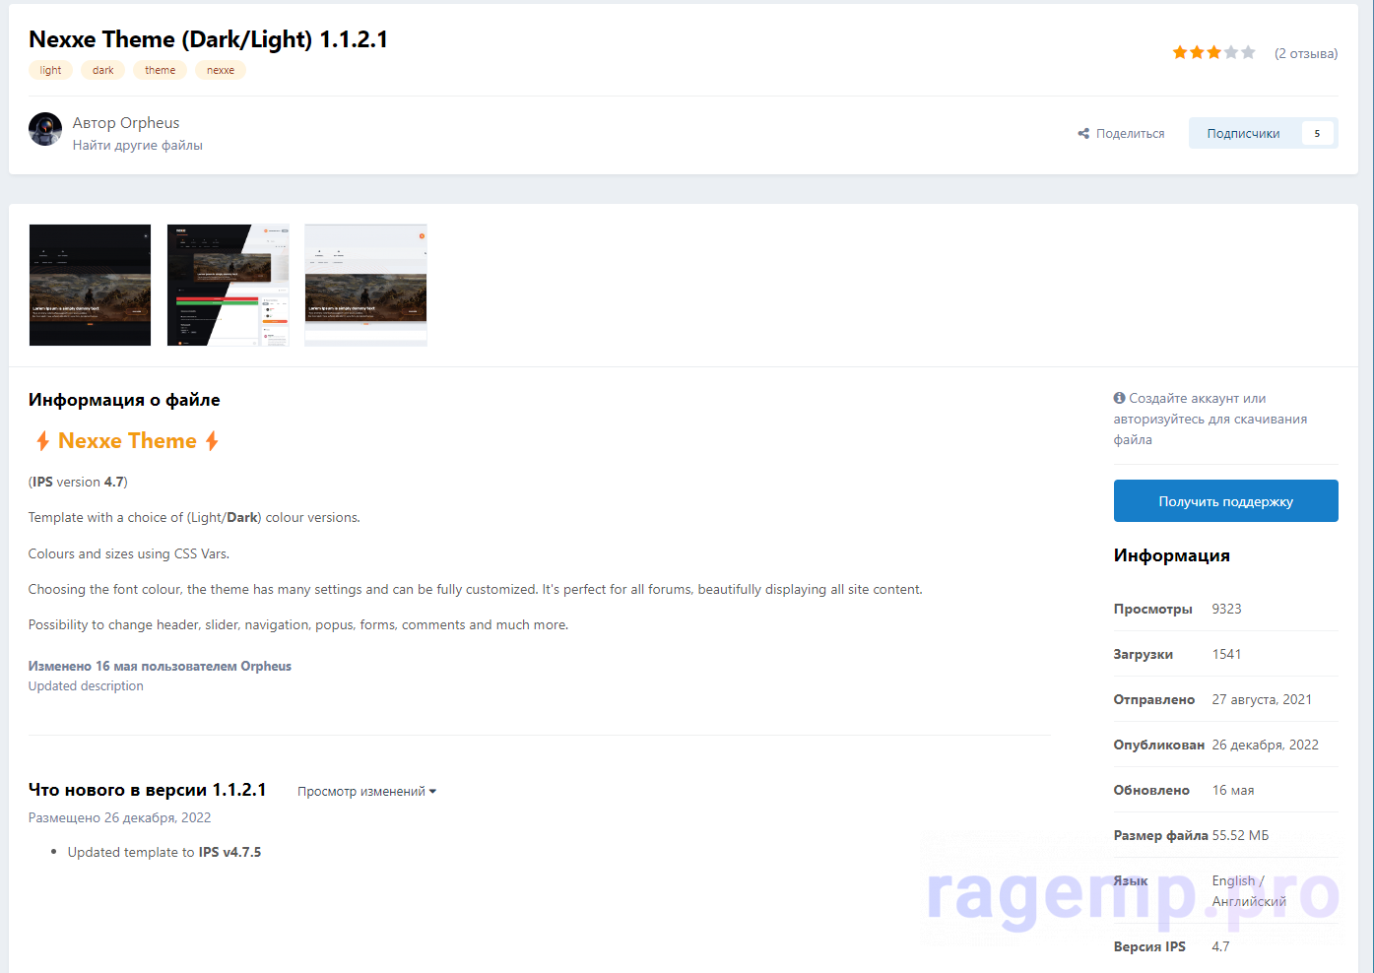This screenshot has height=973, width=1374.
Task: Click the 'light' tag
Action: (x=50, y=71)
